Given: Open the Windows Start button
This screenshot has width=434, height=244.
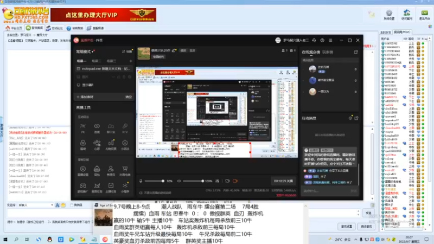Looking at the screenshot, I should (x=5, y=239).
